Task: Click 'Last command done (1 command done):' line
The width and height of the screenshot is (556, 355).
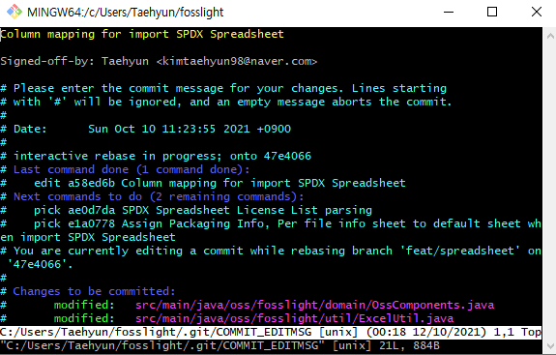Action: [x=125, y=169]
